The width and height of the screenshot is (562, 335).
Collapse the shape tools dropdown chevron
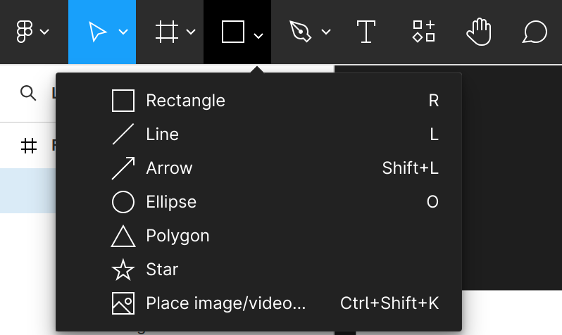tap(258, 35)
